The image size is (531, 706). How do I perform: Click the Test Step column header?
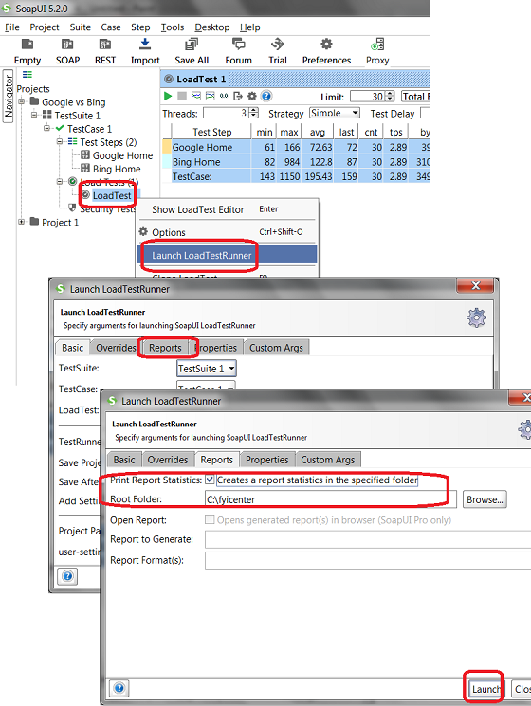(211, 132)
